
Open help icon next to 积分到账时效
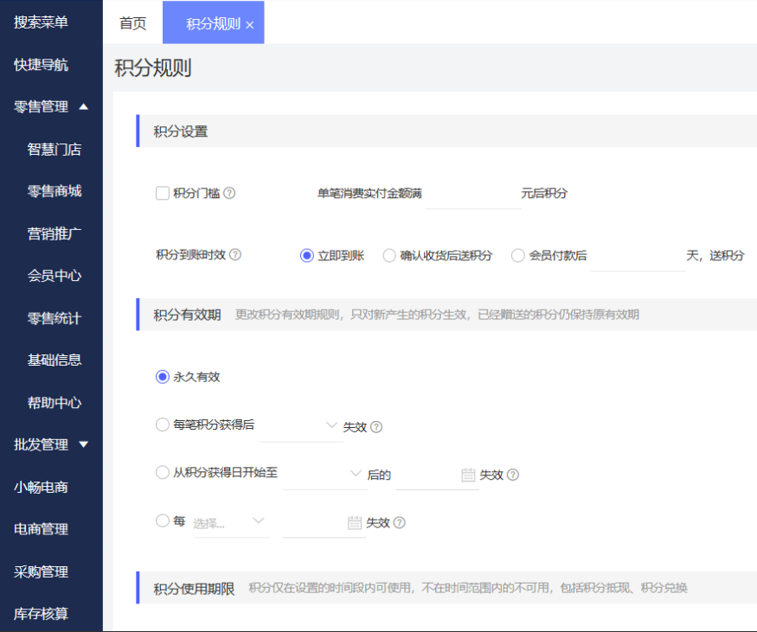[x=235, y=255]
